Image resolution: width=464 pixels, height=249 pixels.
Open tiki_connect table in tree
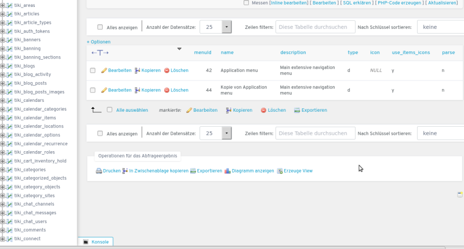[x=27, y=239]
